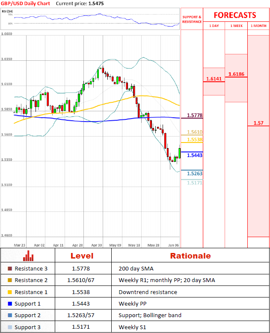The image size is (270, 333).
Task: Click the 1.5778 resistance level label beside chart
Action: [x=195, y=115]
